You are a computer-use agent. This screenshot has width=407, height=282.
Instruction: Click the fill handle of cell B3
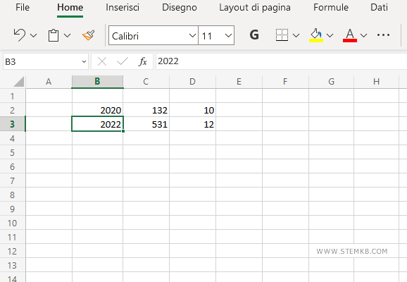pos(123,131)
